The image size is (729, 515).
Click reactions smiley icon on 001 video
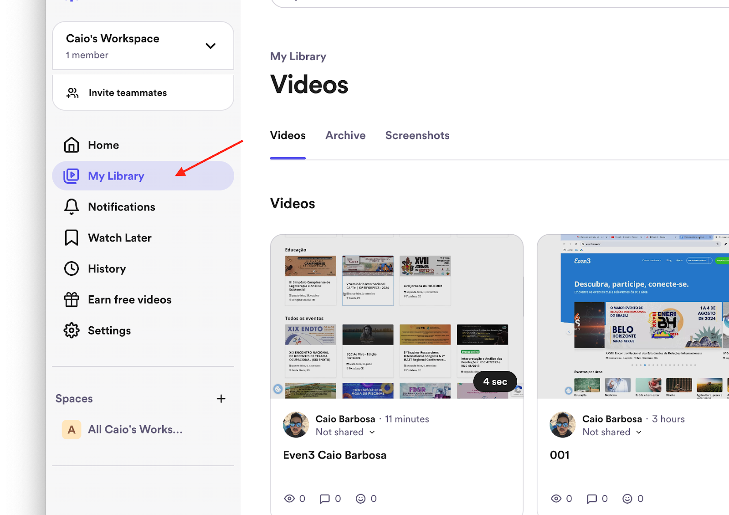click(627, 499)
